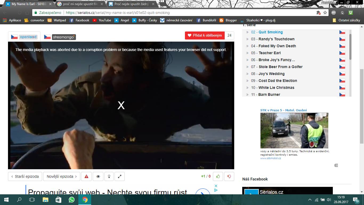Open the www.stkmotol.cz link
This screenshot has height=205, width=364.
(x=270, y=158)
